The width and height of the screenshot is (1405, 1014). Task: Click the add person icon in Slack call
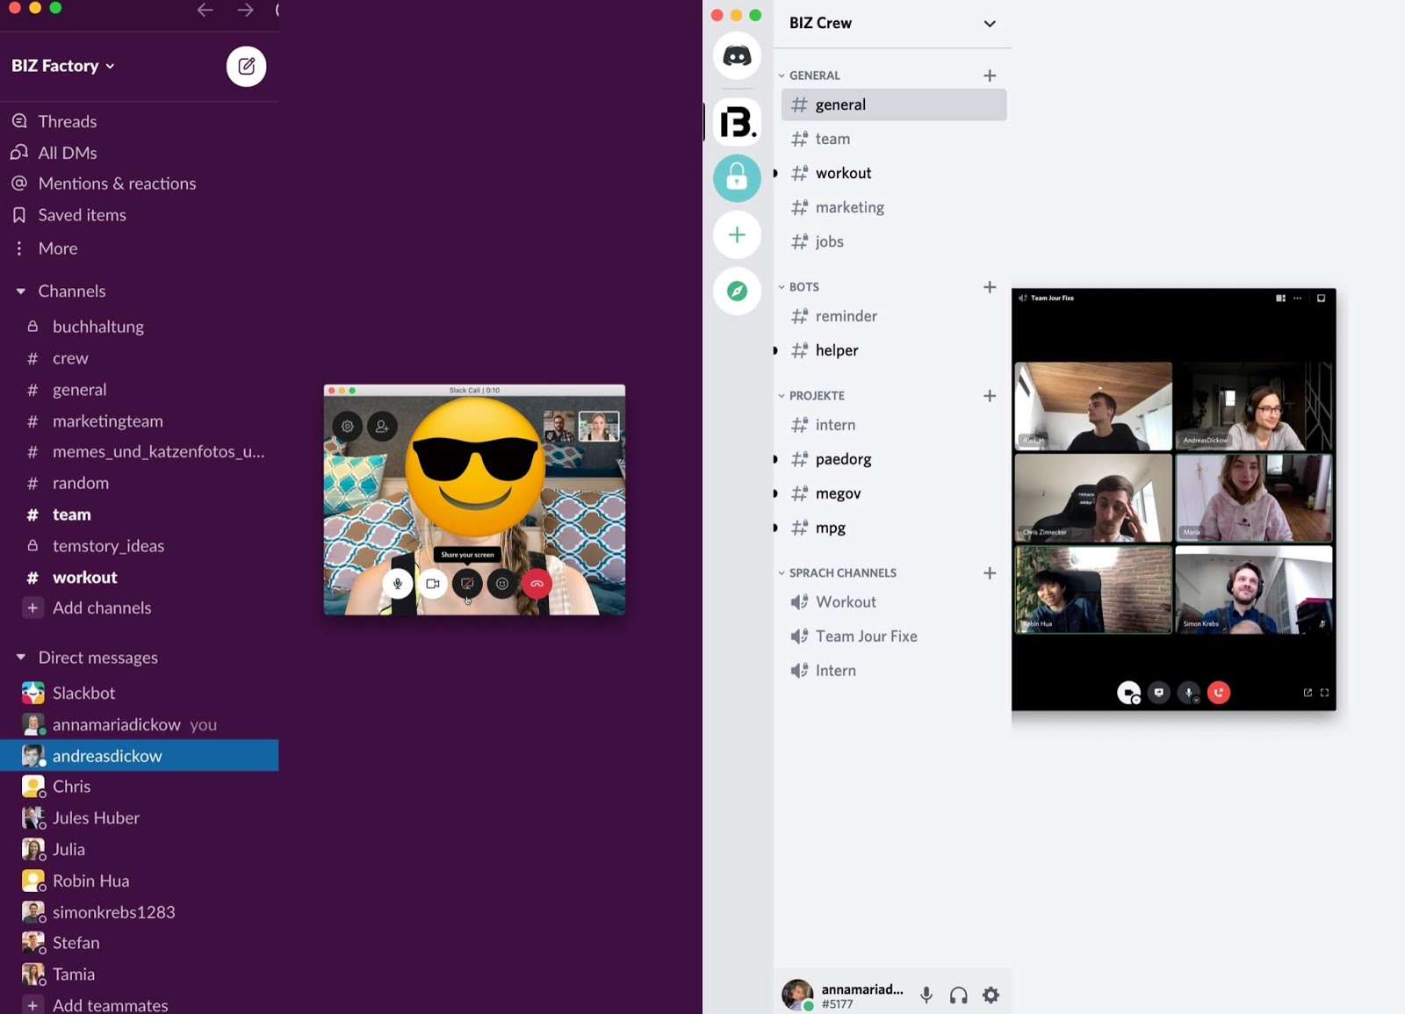[382, 426]
